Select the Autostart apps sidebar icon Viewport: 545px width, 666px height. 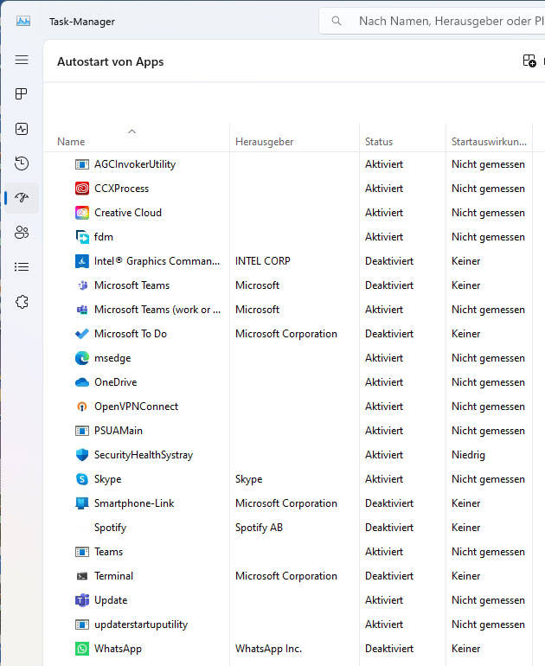(x=22, y=198)
